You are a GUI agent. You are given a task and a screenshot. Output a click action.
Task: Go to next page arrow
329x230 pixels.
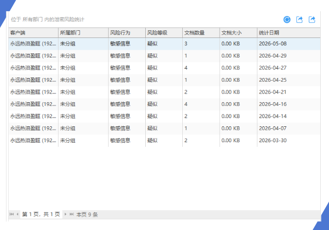(65, 214)
